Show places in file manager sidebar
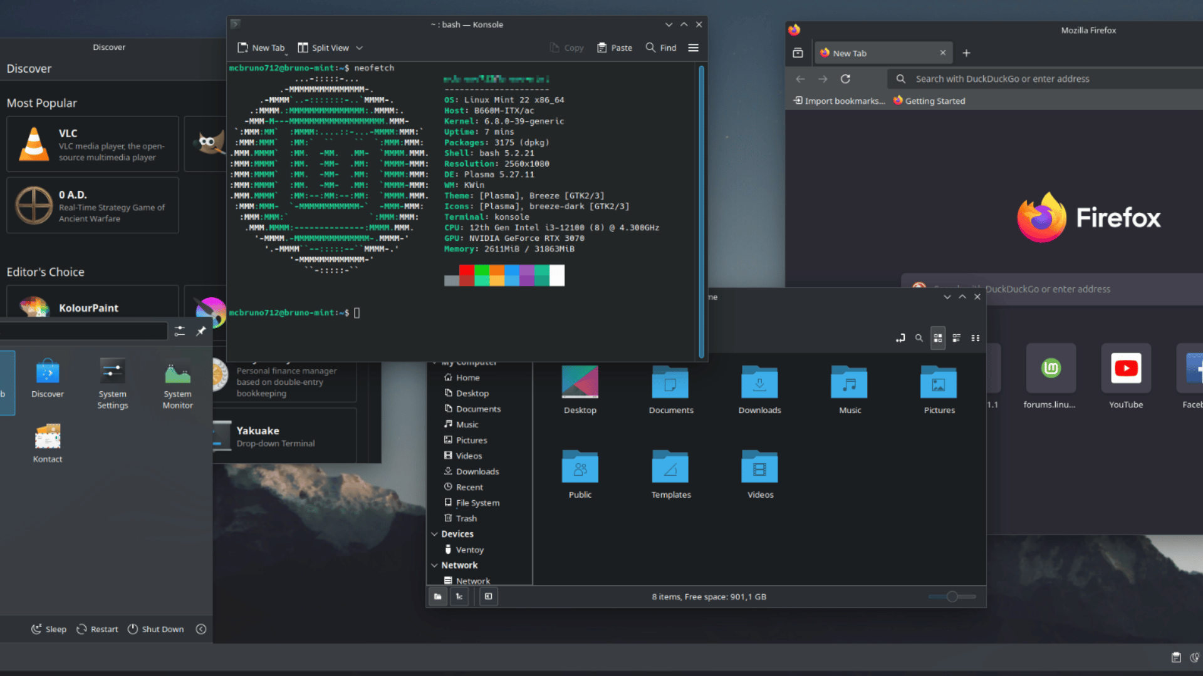Viewport: 1203px width, 676px height. pos(438,597)
